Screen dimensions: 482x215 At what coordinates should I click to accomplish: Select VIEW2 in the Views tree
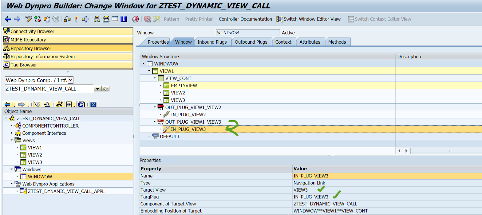click(x=35, y=155)
